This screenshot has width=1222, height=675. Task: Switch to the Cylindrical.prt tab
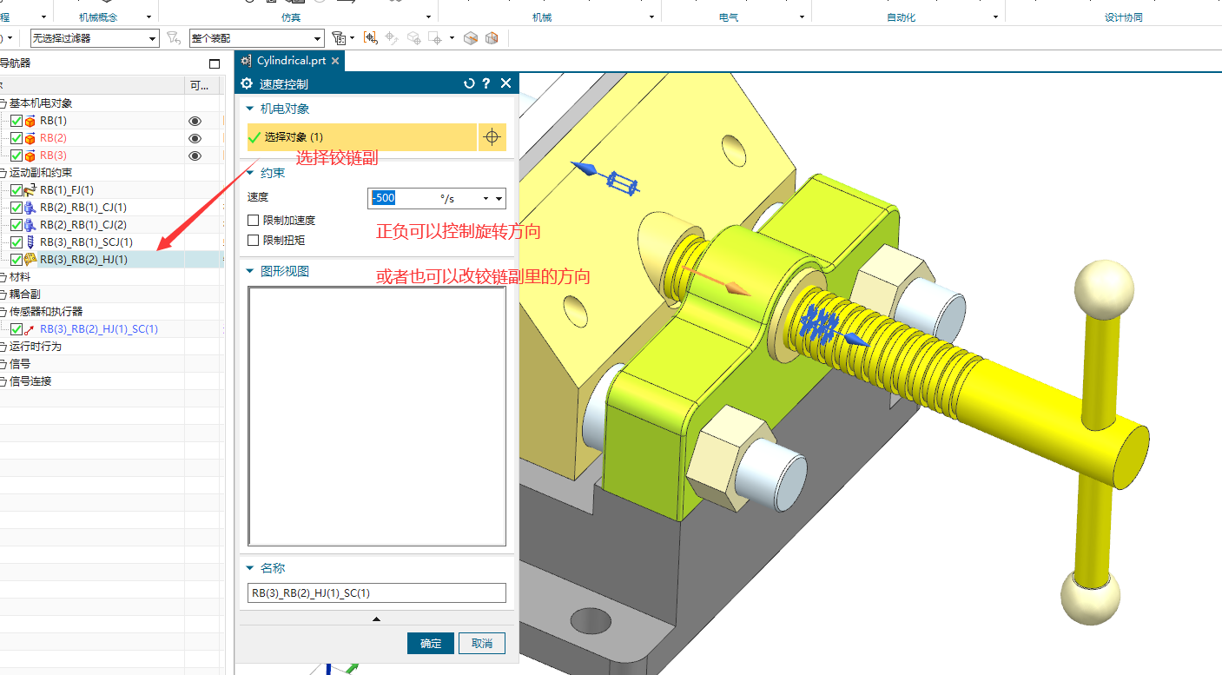291,61
